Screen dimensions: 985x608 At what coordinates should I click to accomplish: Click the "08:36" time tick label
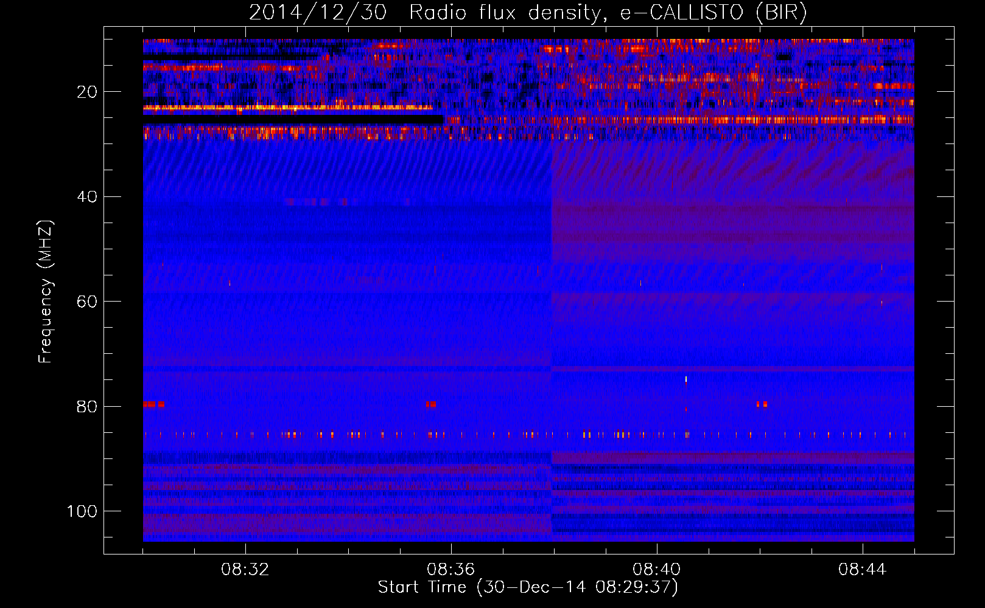click(451, 570)
